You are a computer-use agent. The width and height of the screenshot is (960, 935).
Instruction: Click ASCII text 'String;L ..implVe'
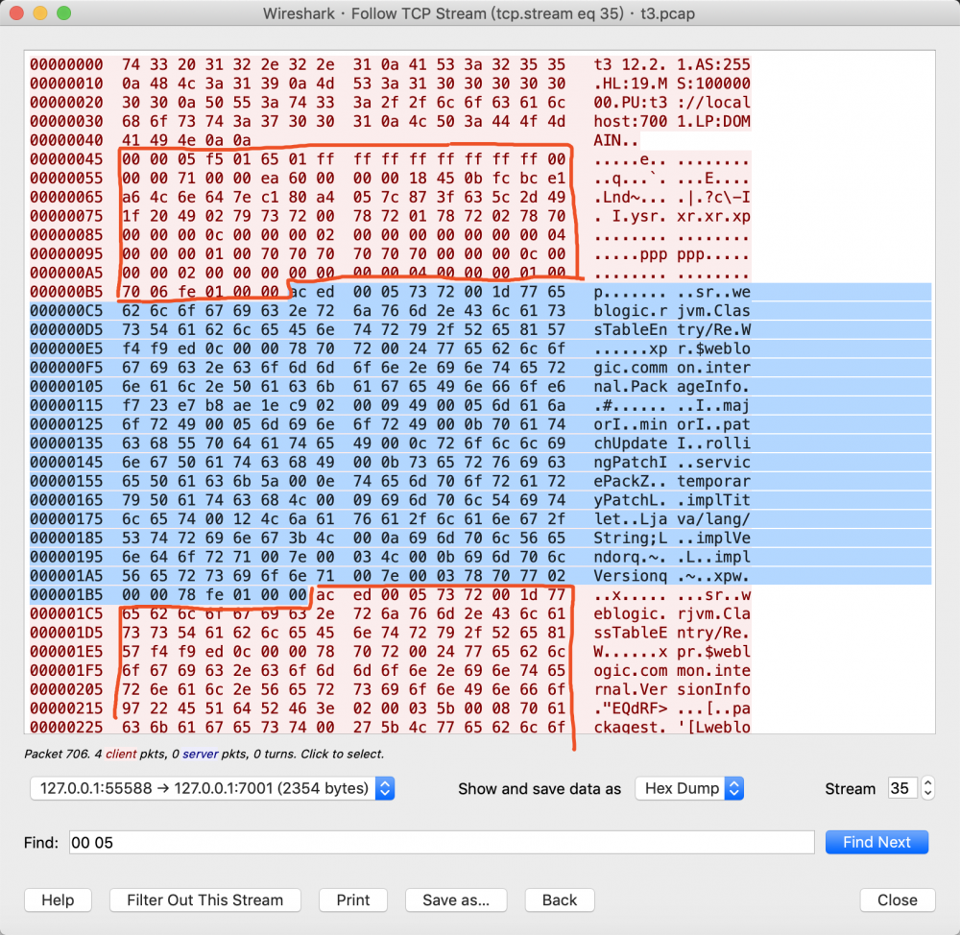point(672,539)
